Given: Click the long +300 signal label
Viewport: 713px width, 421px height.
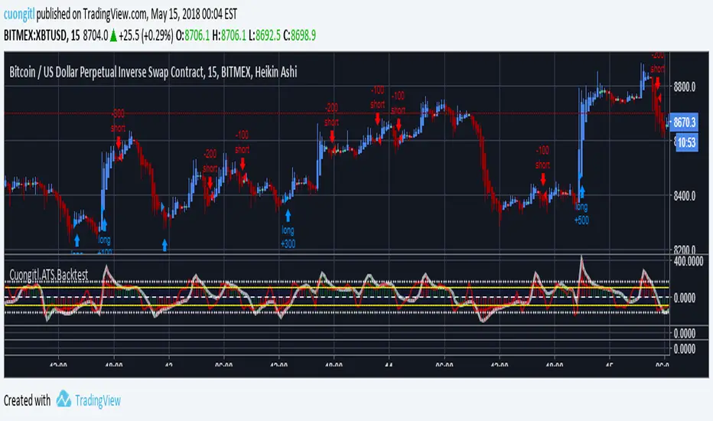Looking at the screenshot, I should point(288,237).
